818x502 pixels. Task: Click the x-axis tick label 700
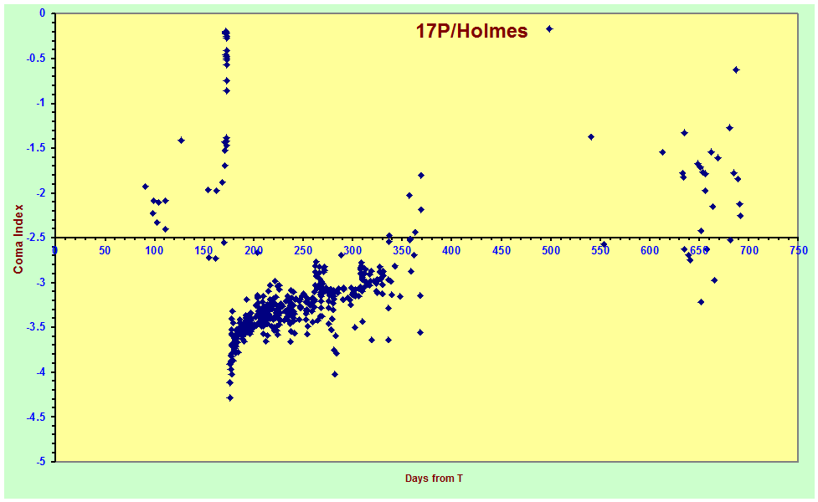749,251
